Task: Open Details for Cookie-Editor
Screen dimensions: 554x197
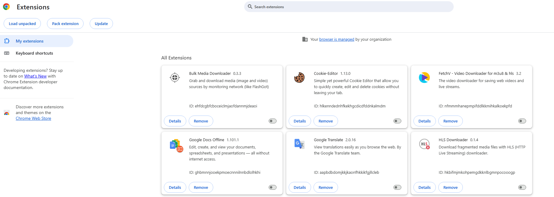Action: (300, 121)
